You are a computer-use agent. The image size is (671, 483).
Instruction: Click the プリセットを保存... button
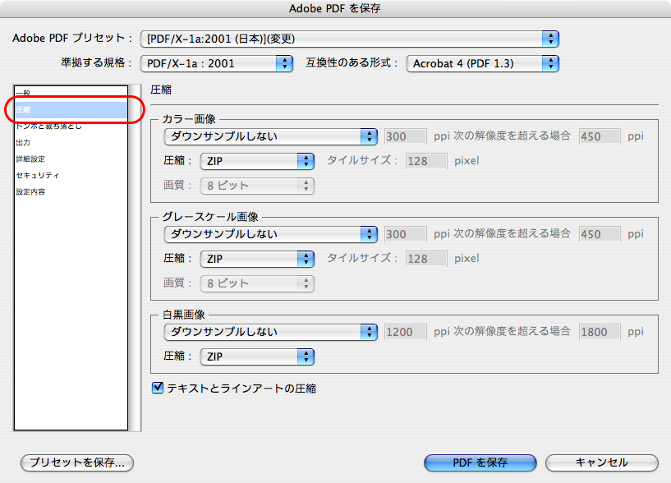(x=77, y=463)
